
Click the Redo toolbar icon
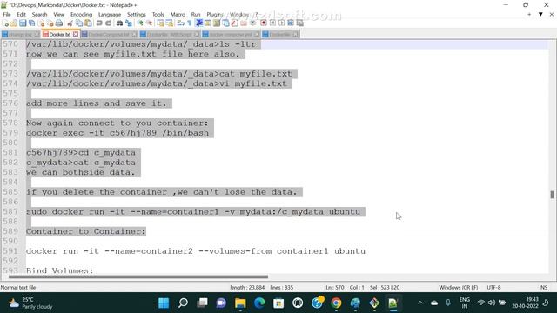tap(108, 23)
